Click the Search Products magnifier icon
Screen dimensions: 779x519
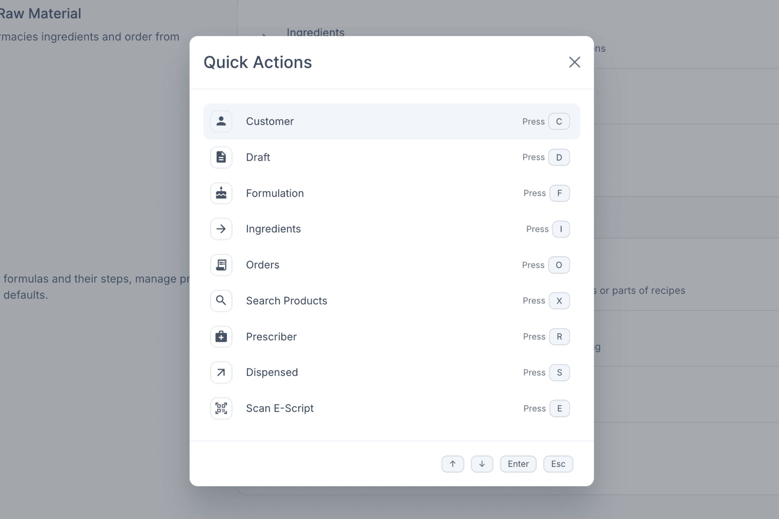point(221,301)
